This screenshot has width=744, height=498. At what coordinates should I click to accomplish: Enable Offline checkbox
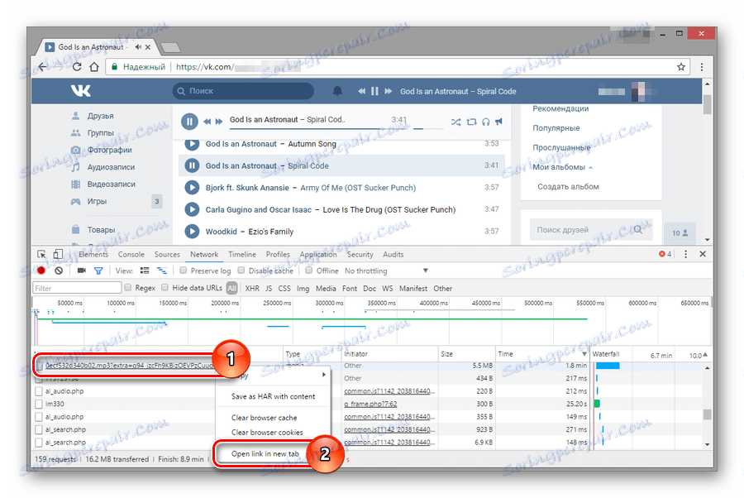click(309, 271)
